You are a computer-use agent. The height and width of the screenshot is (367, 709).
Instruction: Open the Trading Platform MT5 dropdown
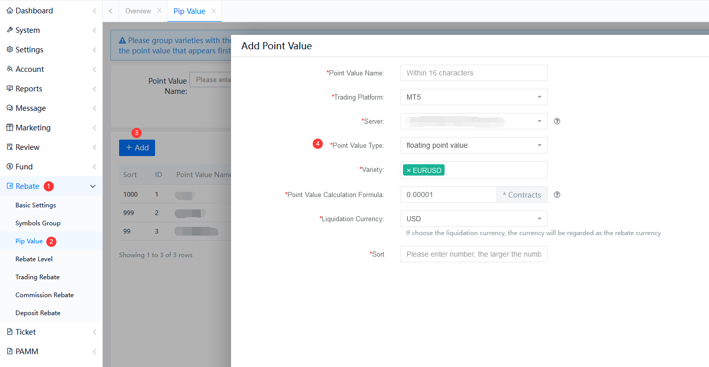coord(473,97)
